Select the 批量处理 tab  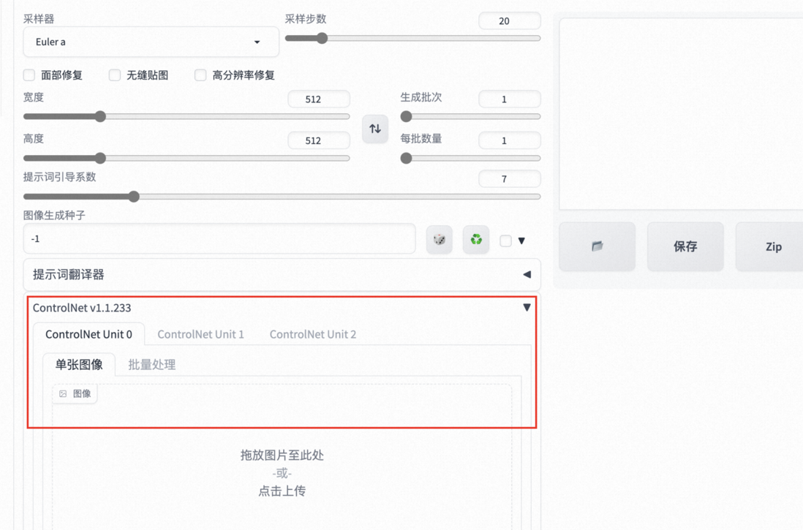point(151,365)
